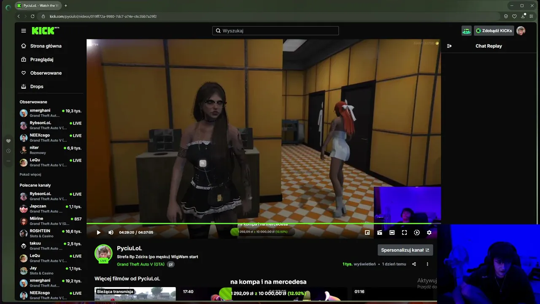Open the browser shield protection icon
The image size is (540, 304).
pyautogui.click(x=506, y=16)
